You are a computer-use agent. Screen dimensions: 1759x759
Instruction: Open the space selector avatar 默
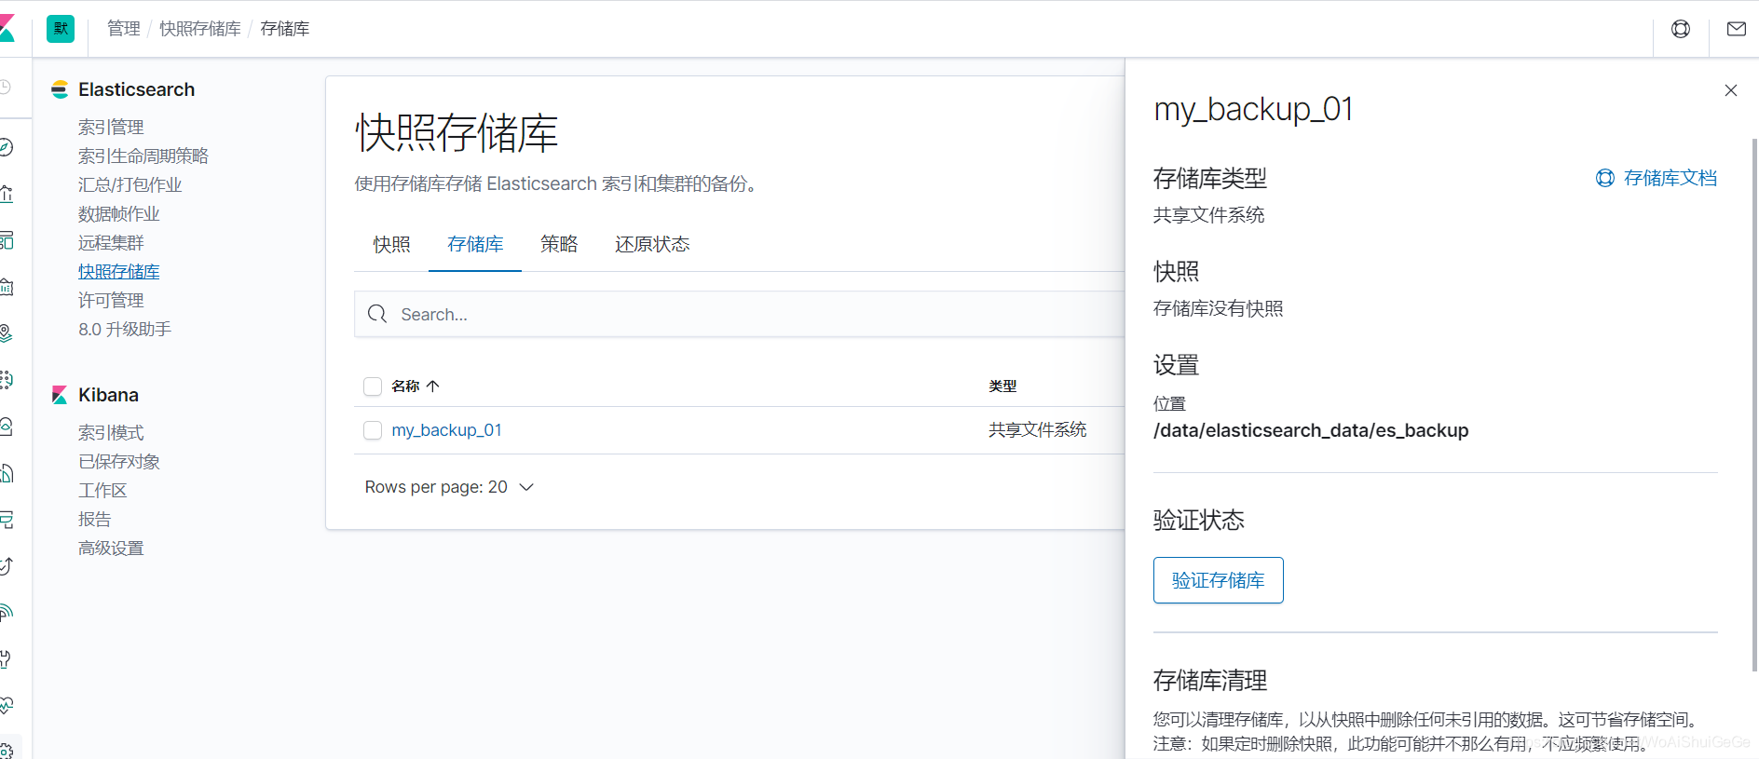point(61,29)
